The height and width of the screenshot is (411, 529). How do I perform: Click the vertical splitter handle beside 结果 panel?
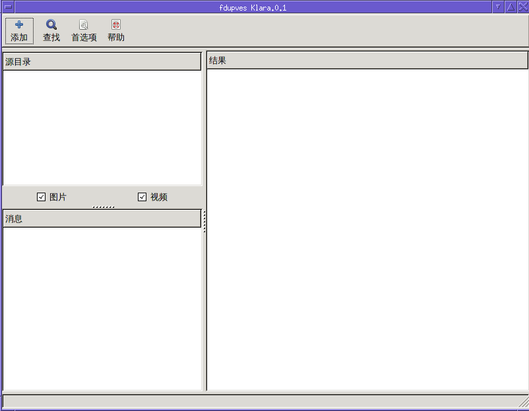(204, 221)
